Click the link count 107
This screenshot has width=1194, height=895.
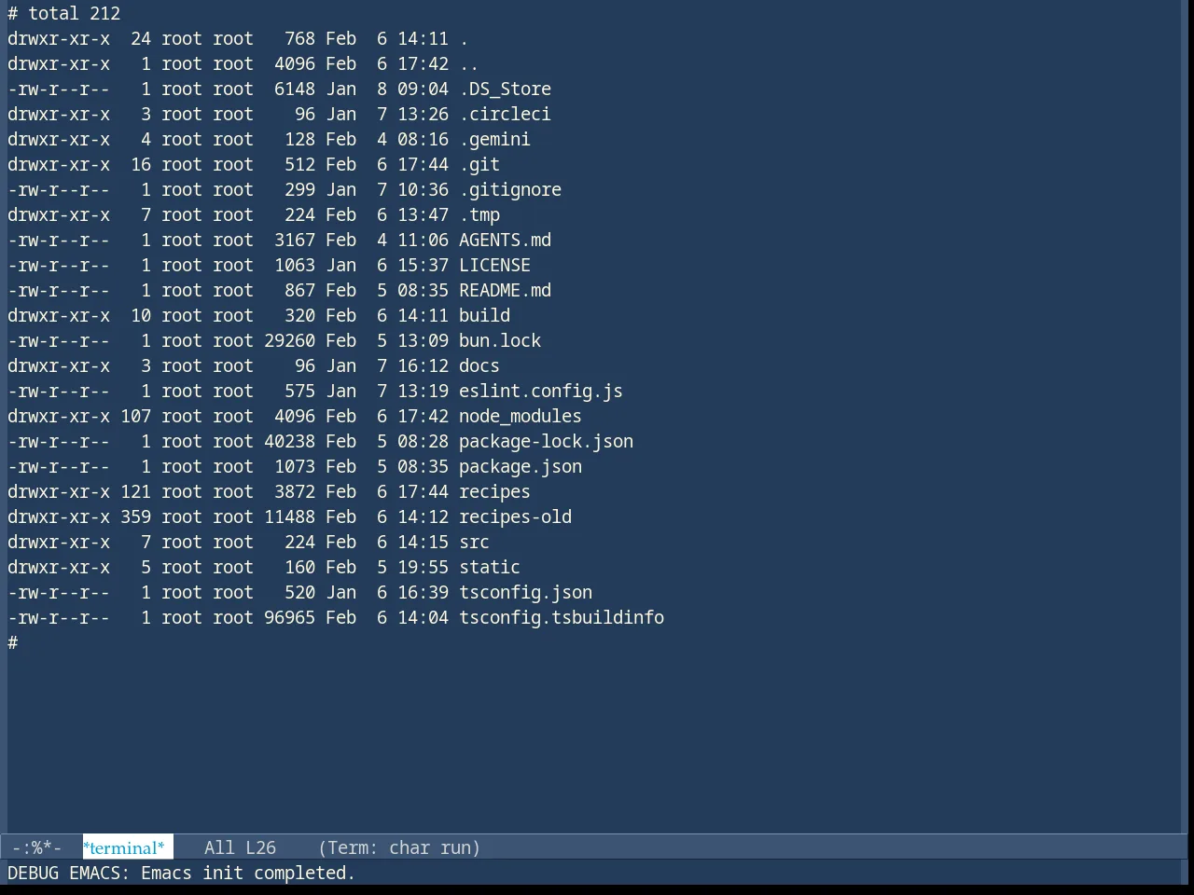135,416
